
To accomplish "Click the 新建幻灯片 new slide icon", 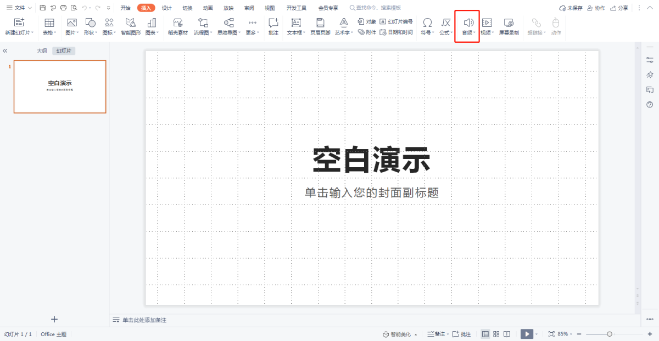I will click(x=19, y=22).
